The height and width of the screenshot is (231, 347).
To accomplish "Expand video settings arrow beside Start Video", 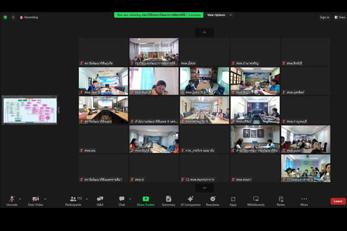I will (x=45, y=198).
